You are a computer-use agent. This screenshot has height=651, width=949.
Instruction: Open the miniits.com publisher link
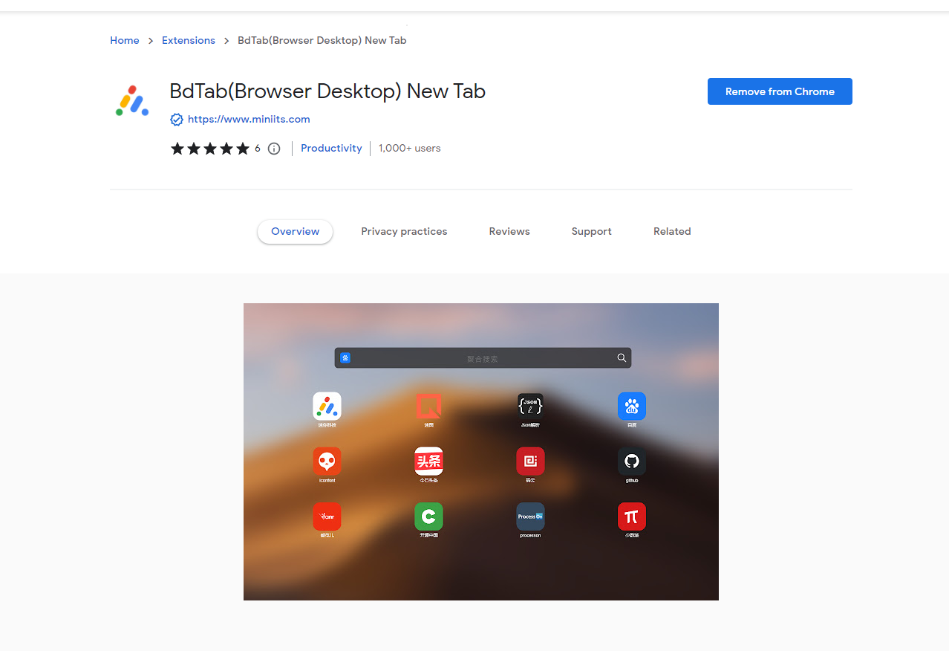(249, 120)
